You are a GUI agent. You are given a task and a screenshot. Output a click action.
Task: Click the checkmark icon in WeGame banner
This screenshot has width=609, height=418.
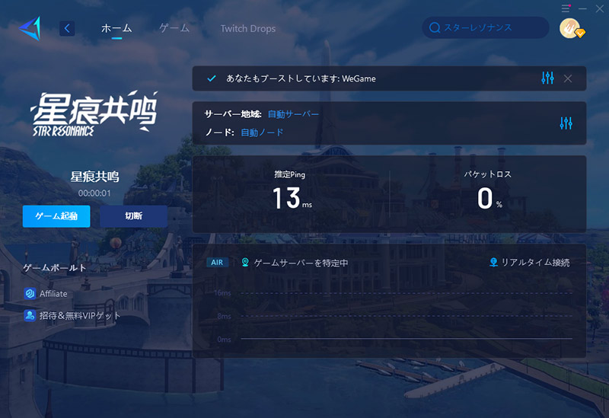[212, 78]
